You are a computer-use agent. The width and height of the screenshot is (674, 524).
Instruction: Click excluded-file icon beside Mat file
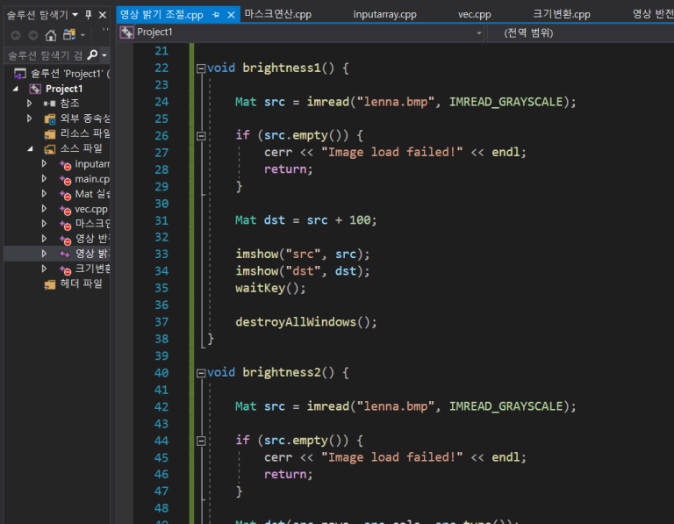tap(65, 195)
